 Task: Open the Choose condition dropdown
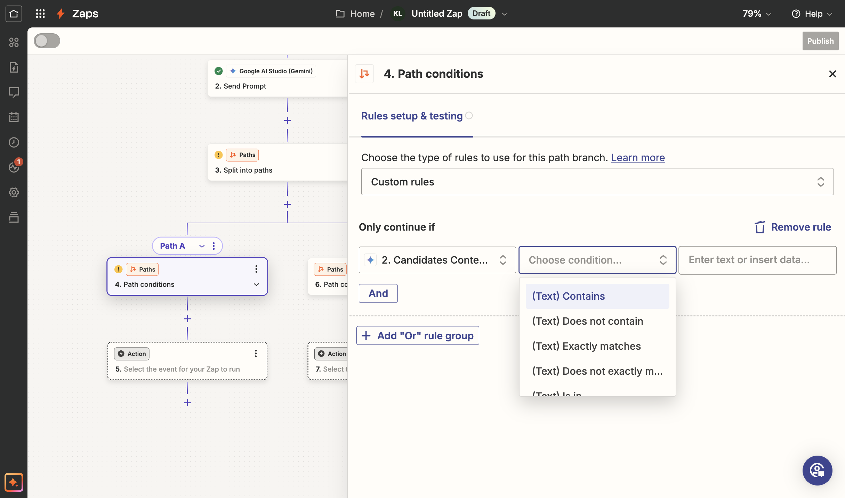597,260
